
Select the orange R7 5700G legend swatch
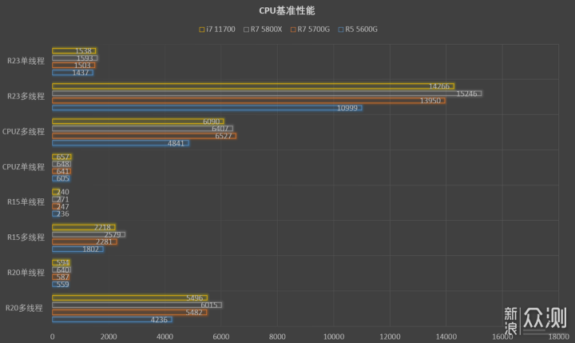293,30
